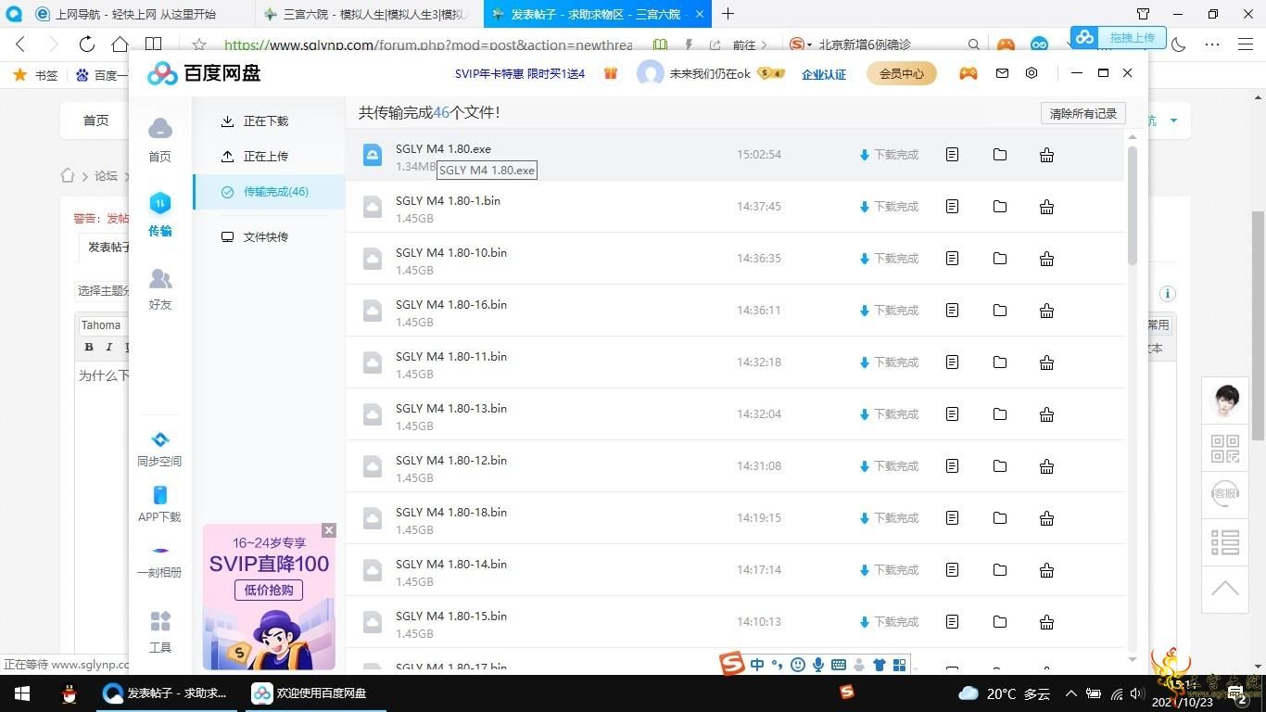Open the Tahoma font dropdown in editor
1266x712 pixels.
(101, 325)
